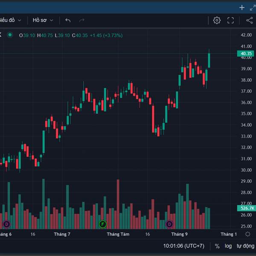Click the purple D dividend marker near Tháng 6
The height and width of the screenshot is (256, 256).
6,224
